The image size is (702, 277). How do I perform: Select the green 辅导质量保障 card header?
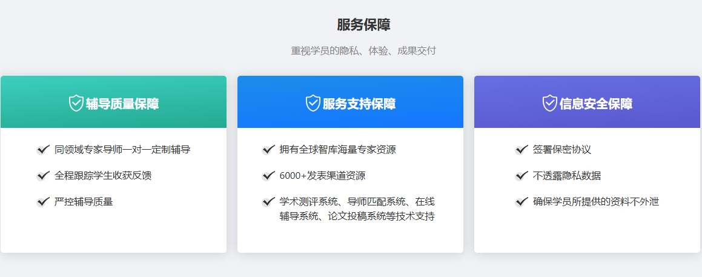click(113, 102)
